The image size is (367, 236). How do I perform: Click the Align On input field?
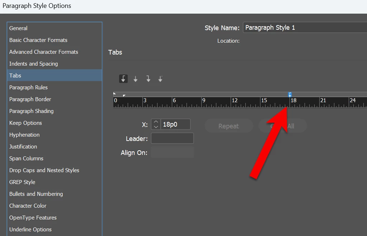pyautogui.click(x=172, y=152)
